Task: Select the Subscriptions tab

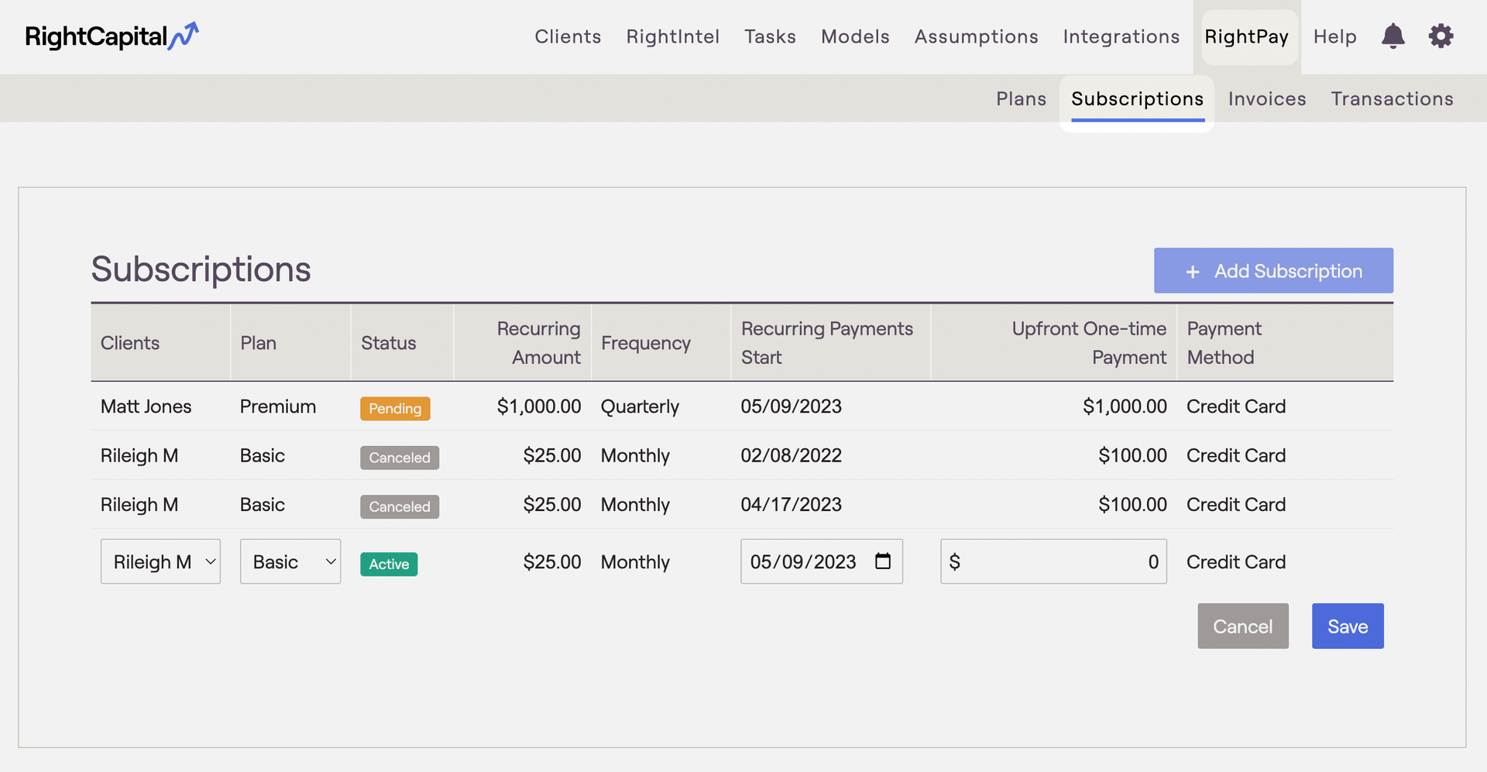Action: (x=1137, y=98)
